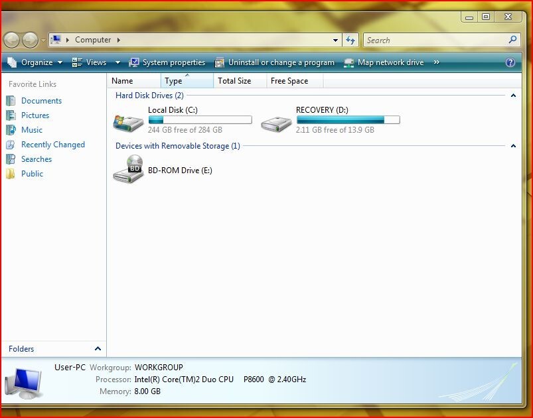Click the Local Disk (C:) label
The width and height of the screenshot is (533, 418).
(x=173, y=110)
